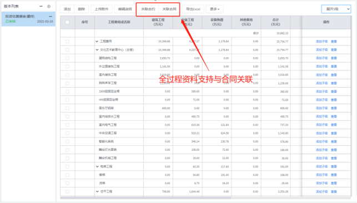Viewport: 357px width, 203px height.
Task: Open the 展开5级 level dropdown
Action: point(336,9)
